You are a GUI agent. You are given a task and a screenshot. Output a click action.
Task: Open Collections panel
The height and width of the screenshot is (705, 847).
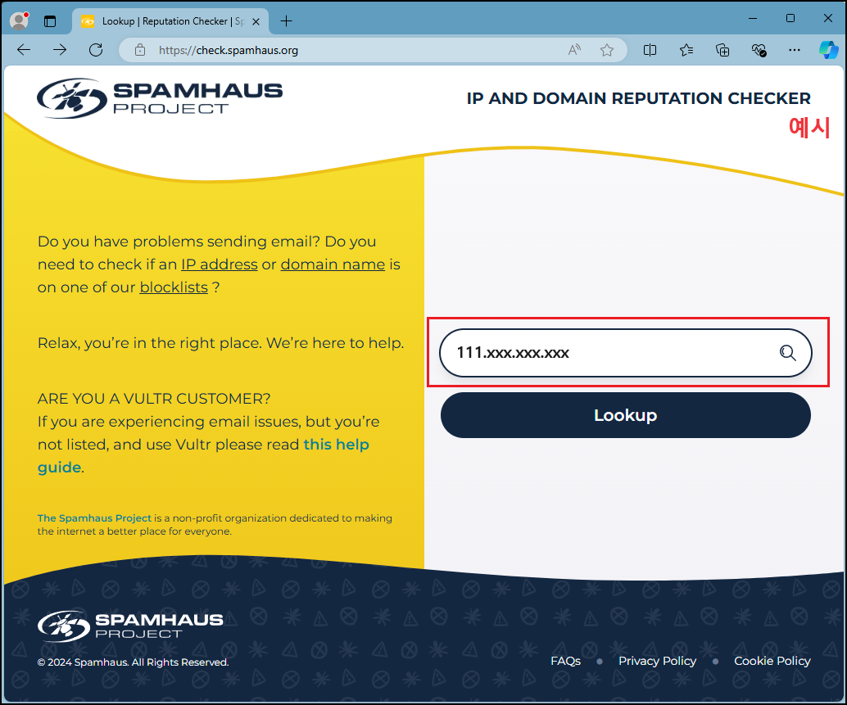coord(722,50)
